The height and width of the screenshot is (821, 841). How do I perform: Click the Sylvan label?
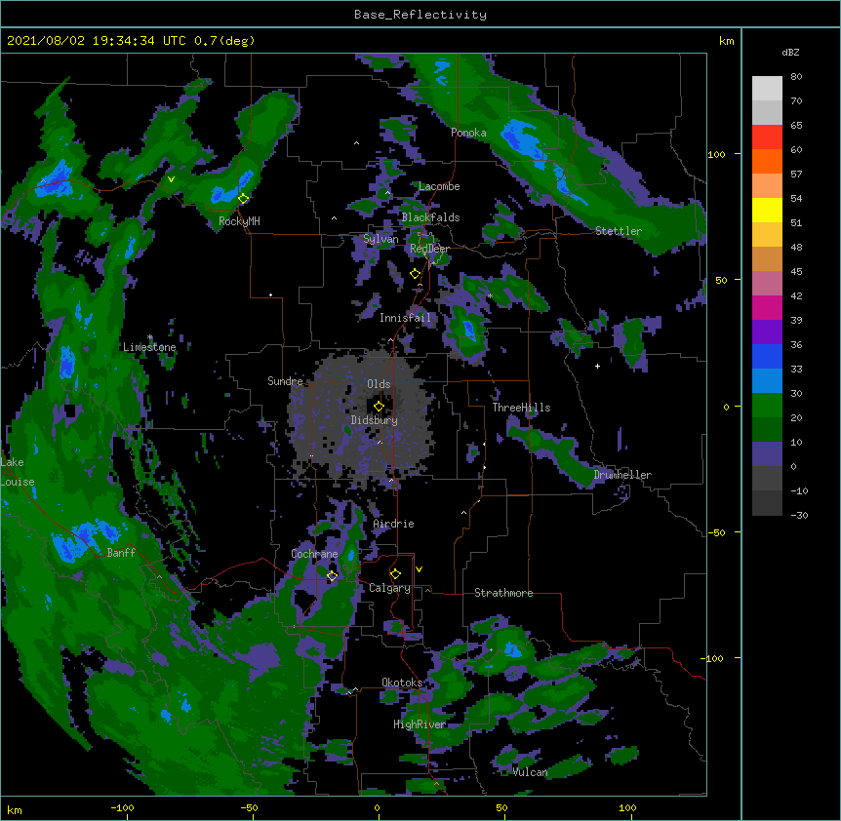coord(380,239)
